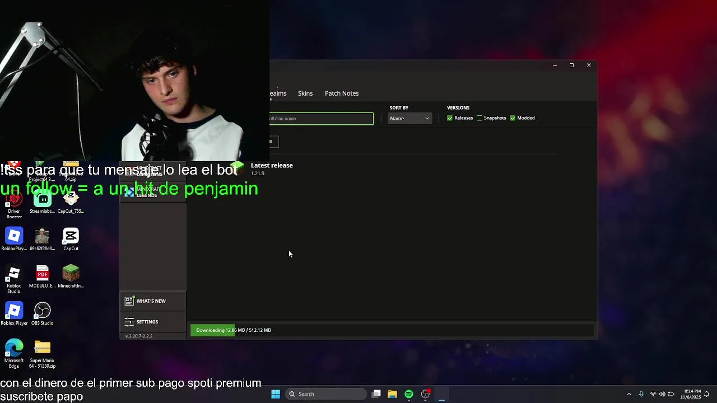Screen dimensions: 717x403
Task: Switch to Spotify on the taskbar
Action: tap(409, 394)
